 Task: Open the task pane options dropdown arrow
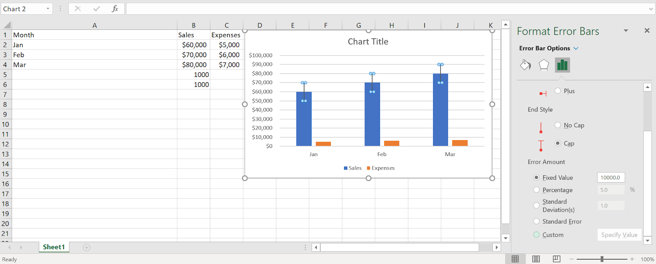pyautogui.click(x=626, y=31)
